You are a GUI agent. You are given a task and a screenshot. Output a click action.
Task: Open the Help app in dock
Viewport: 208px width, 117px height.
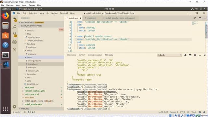pyautogui.click(x=6, y=45)
